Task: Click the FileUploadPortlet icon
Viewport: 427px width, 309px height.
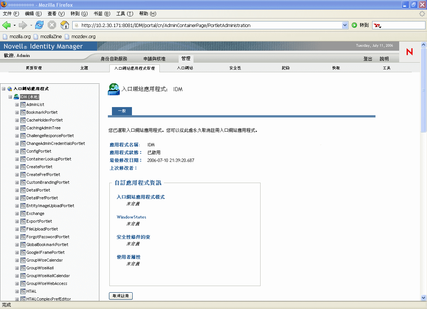Action: 23,229
